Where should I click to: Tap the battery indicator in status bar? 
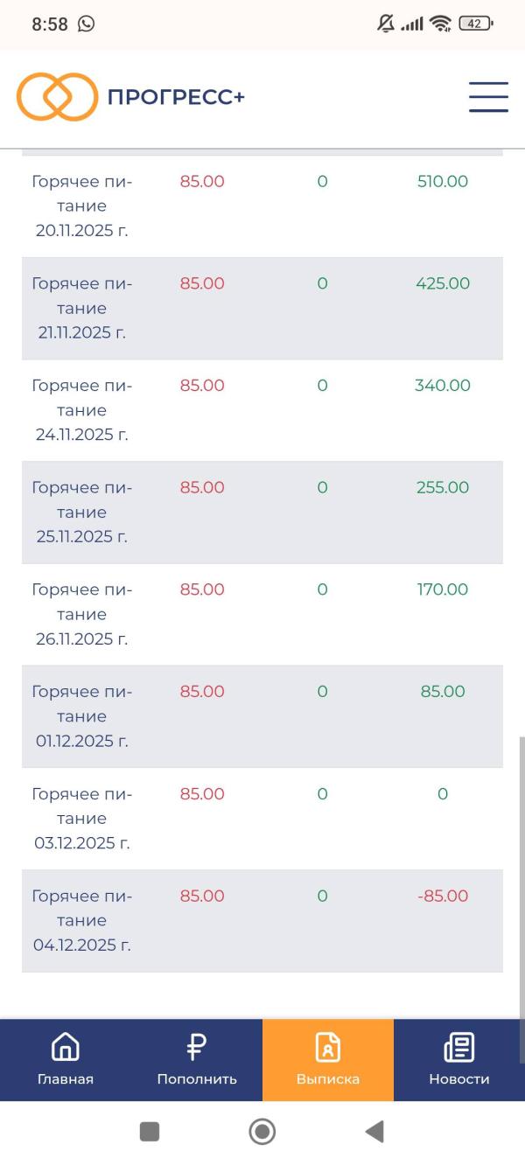tap(476, 24)
